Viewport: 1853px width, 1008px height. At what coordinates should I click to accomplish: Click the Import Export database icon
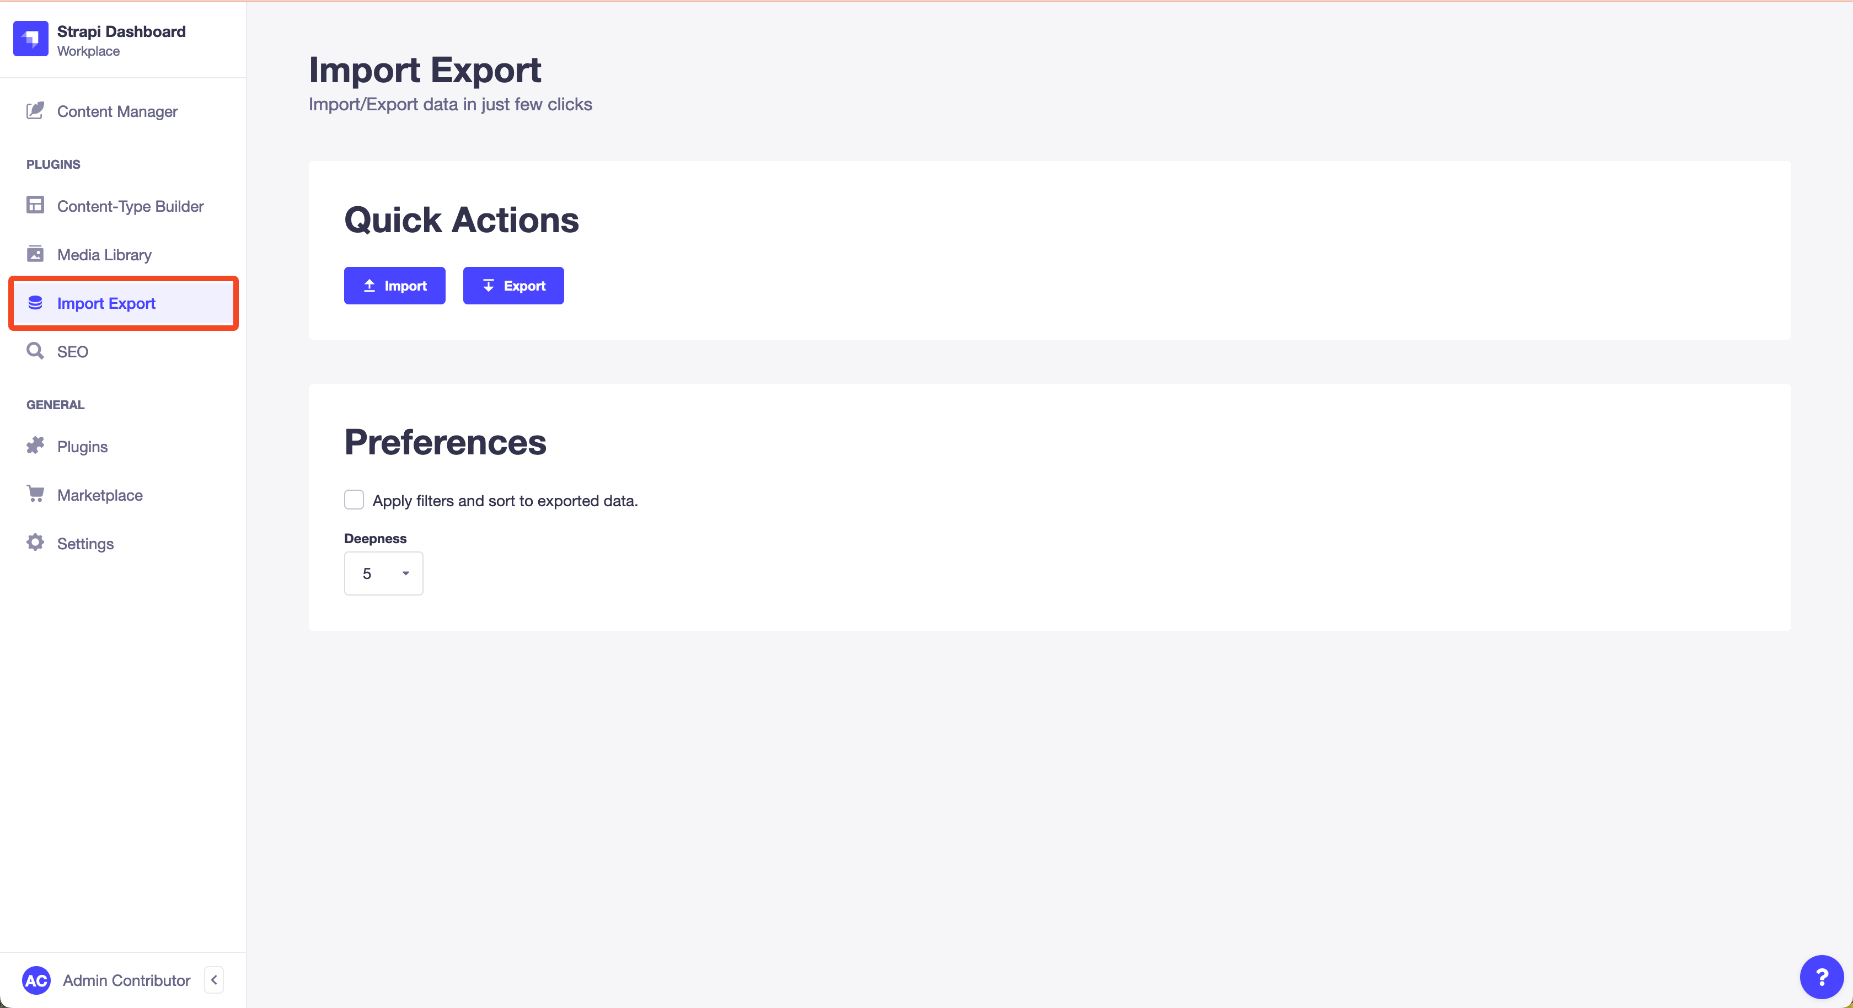[x=35, y=303]
